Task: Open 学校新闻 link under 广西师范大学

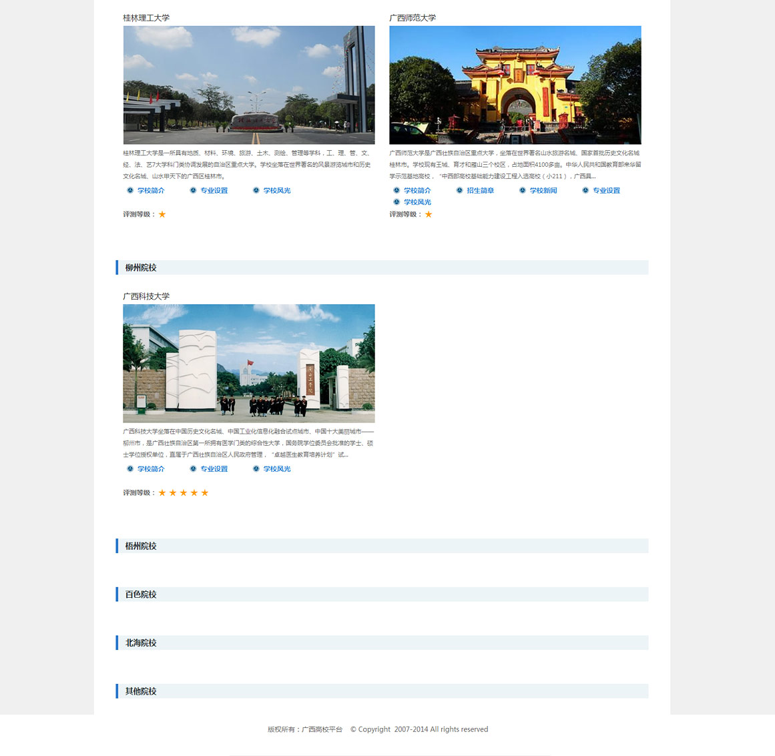Action: coord(543,191)
